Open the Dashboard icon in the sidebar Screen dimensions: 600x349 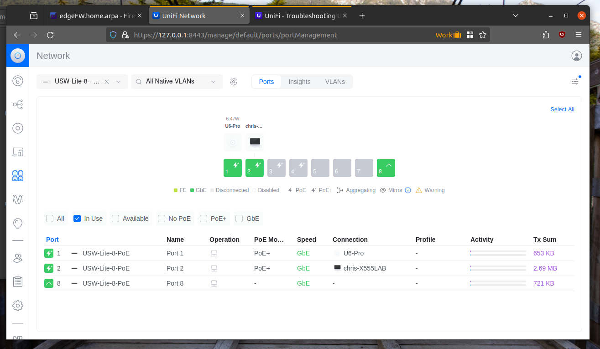tap(18, 81)
